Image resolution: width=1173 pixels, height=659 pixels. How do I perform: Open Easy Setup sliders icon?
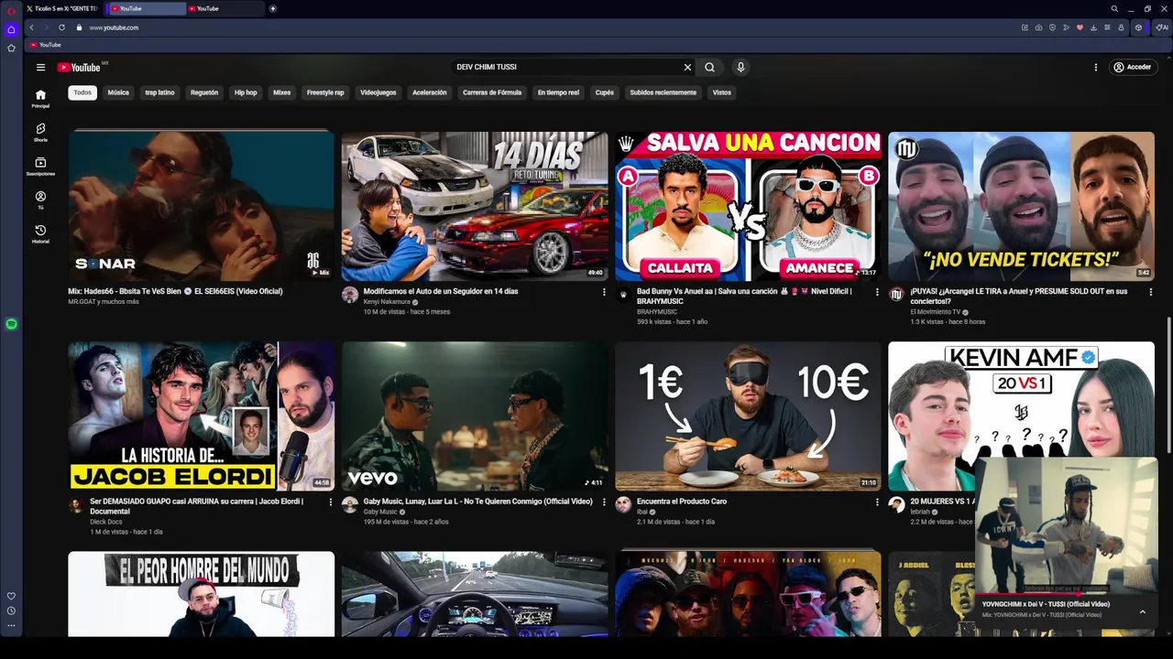pyautogui.click(x=1107, y=27)
